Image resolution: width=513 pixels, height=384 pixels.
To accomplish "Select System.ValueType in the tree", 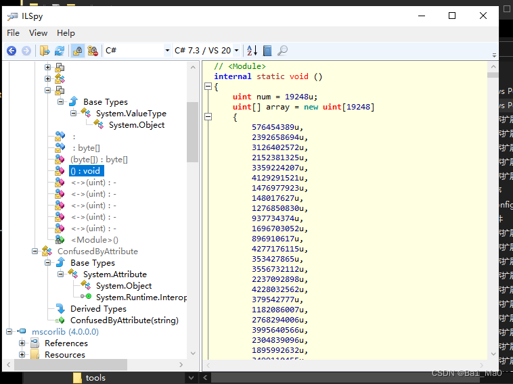I will 131,114.
